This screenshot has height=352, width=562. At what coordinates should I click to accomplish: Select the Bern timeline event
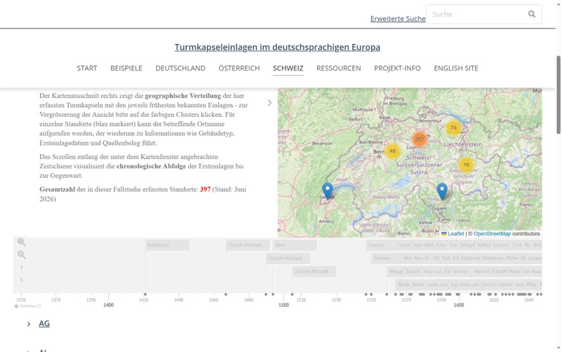tap(294, 245)
